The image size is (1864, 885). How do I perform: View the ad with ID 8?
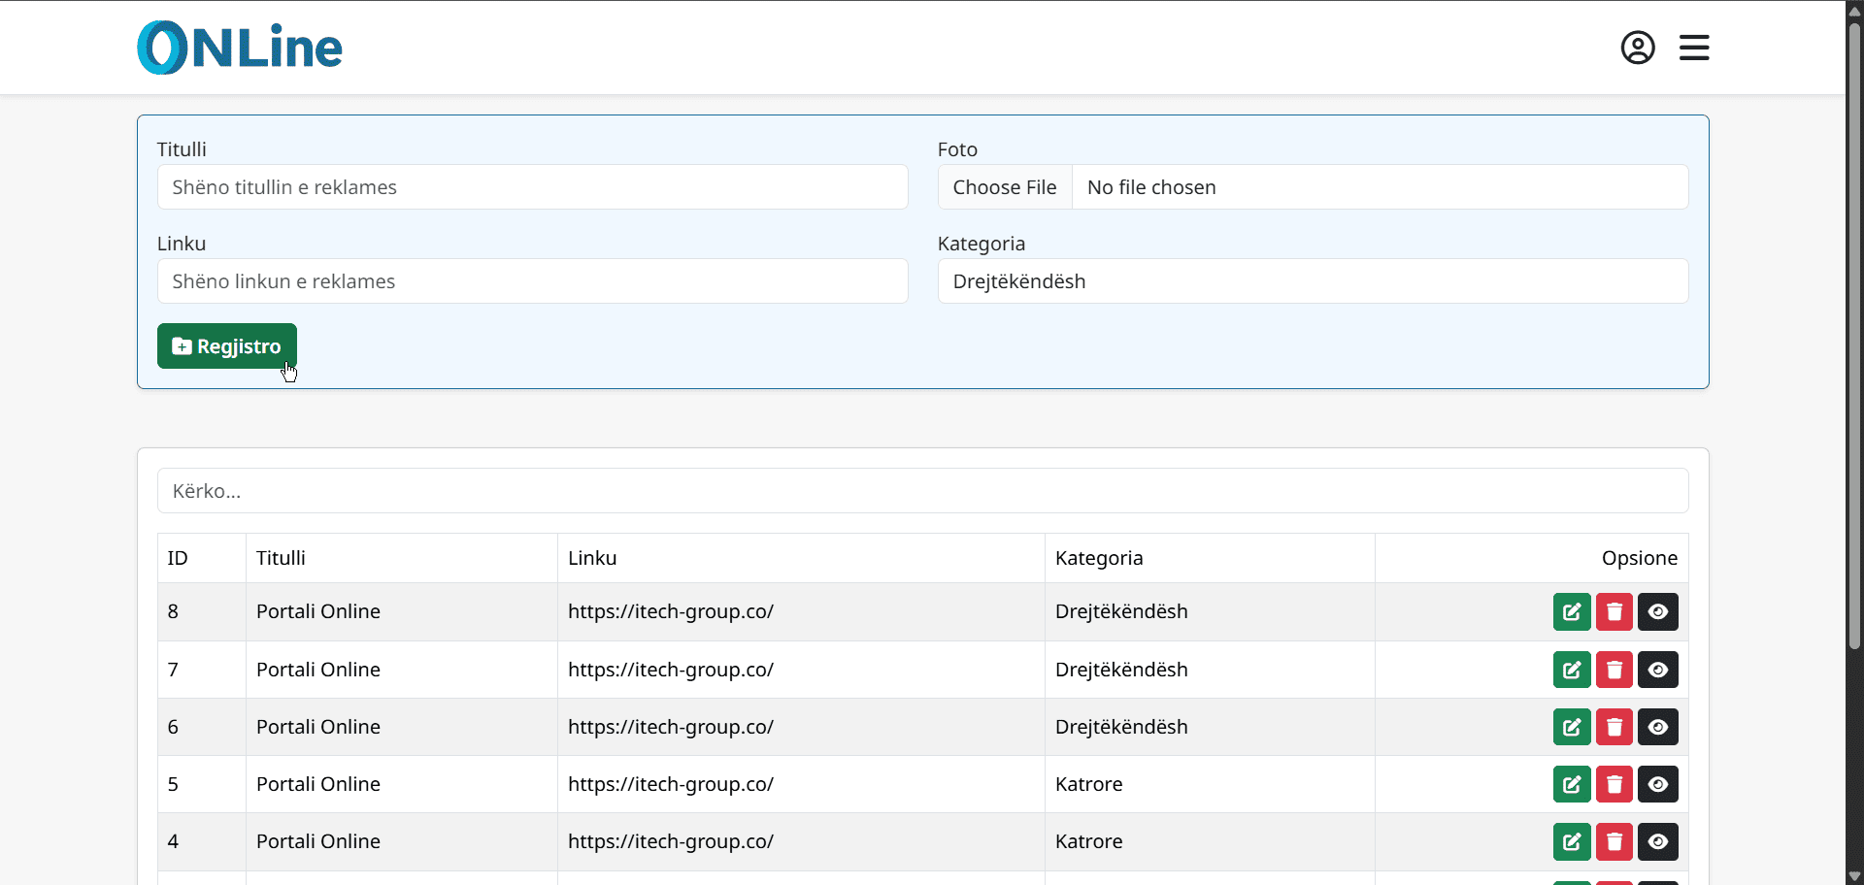click(1657, 612)
